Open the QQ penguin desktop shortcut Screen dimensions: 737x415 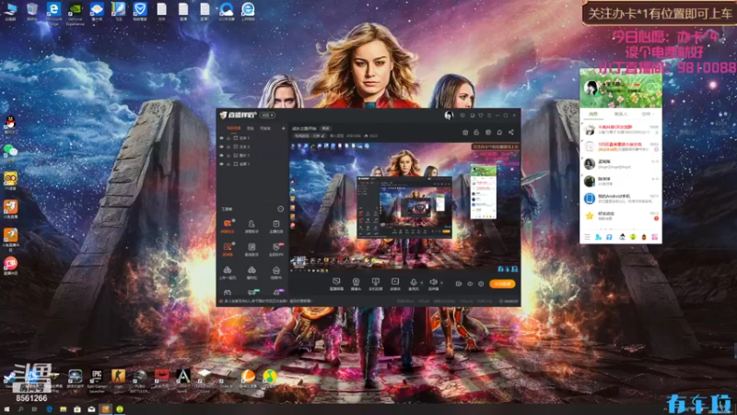10,125
